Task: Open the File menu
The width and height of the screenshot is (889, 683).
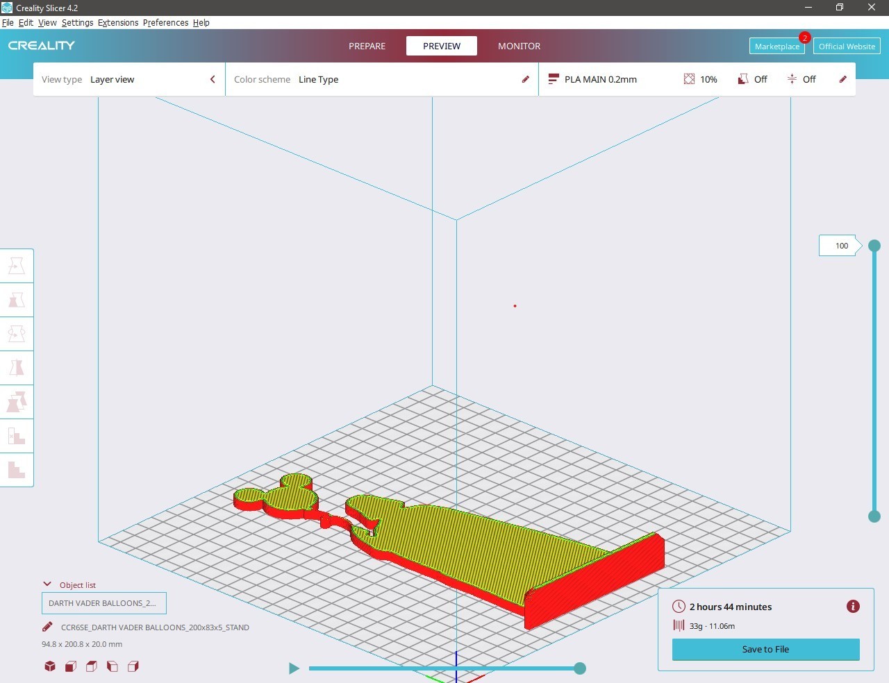Action: pyautogui.click(x=8, y=22)
